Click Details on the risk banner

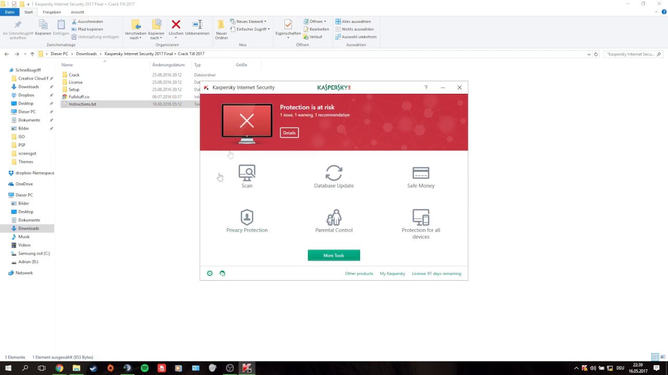pyautogui.click(x=289, y=133)
